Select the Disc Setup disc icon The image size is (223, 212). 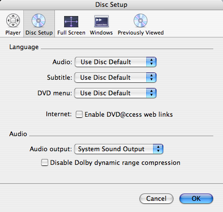tap(38, 20)
